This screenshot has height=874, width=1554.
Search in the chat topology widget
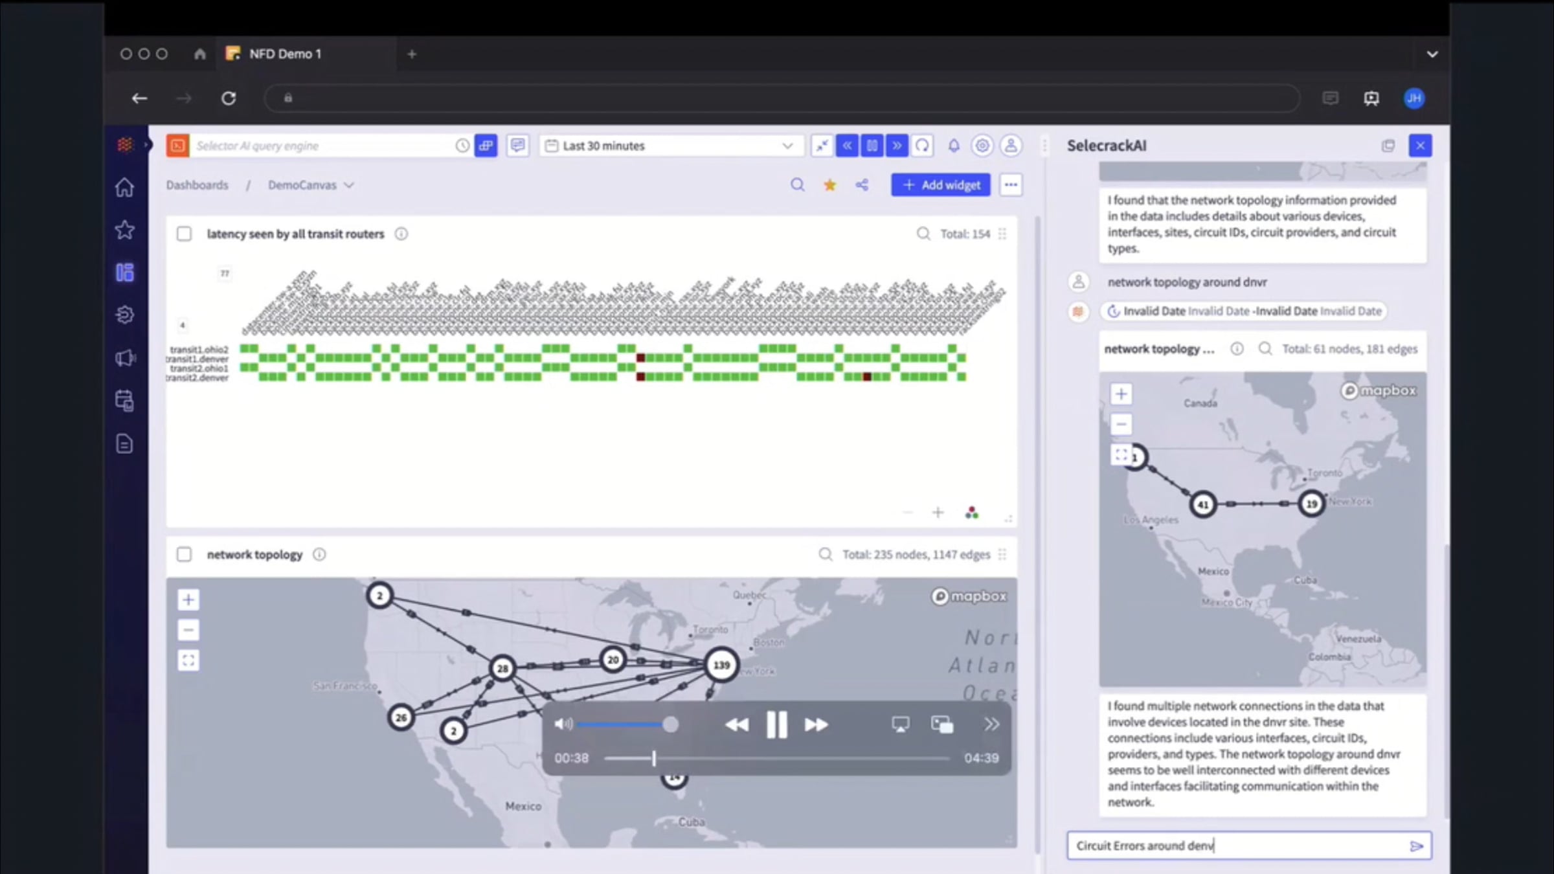(1265, 349)
